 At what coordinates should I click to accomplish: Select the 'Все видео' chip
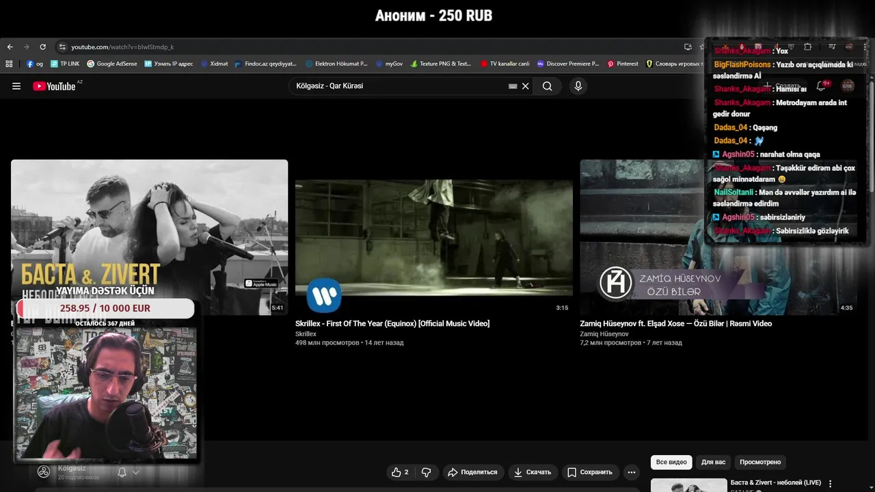671,463
